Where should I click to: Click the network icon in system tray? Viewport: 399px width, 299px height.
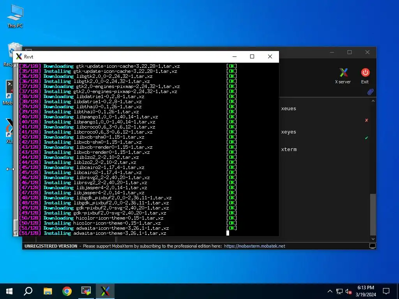click(339, 291)
